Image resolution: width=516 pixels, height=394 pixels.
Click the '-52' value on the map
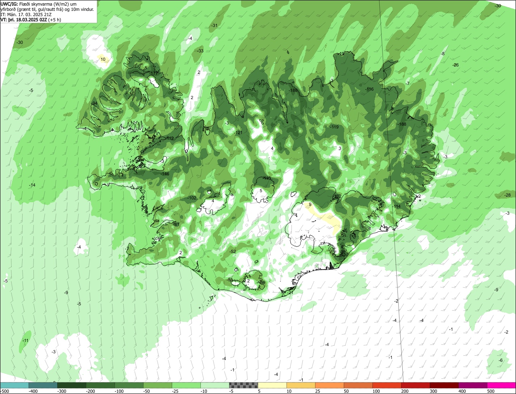point(233,251)
